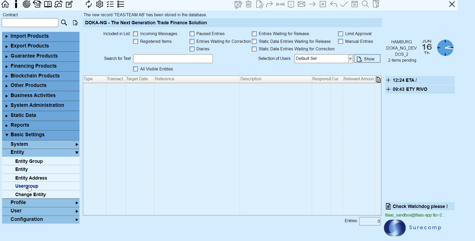This screenshot has height=241, width=475.
Task: Click the checklist with checkmarks icon
Action: 110,4
